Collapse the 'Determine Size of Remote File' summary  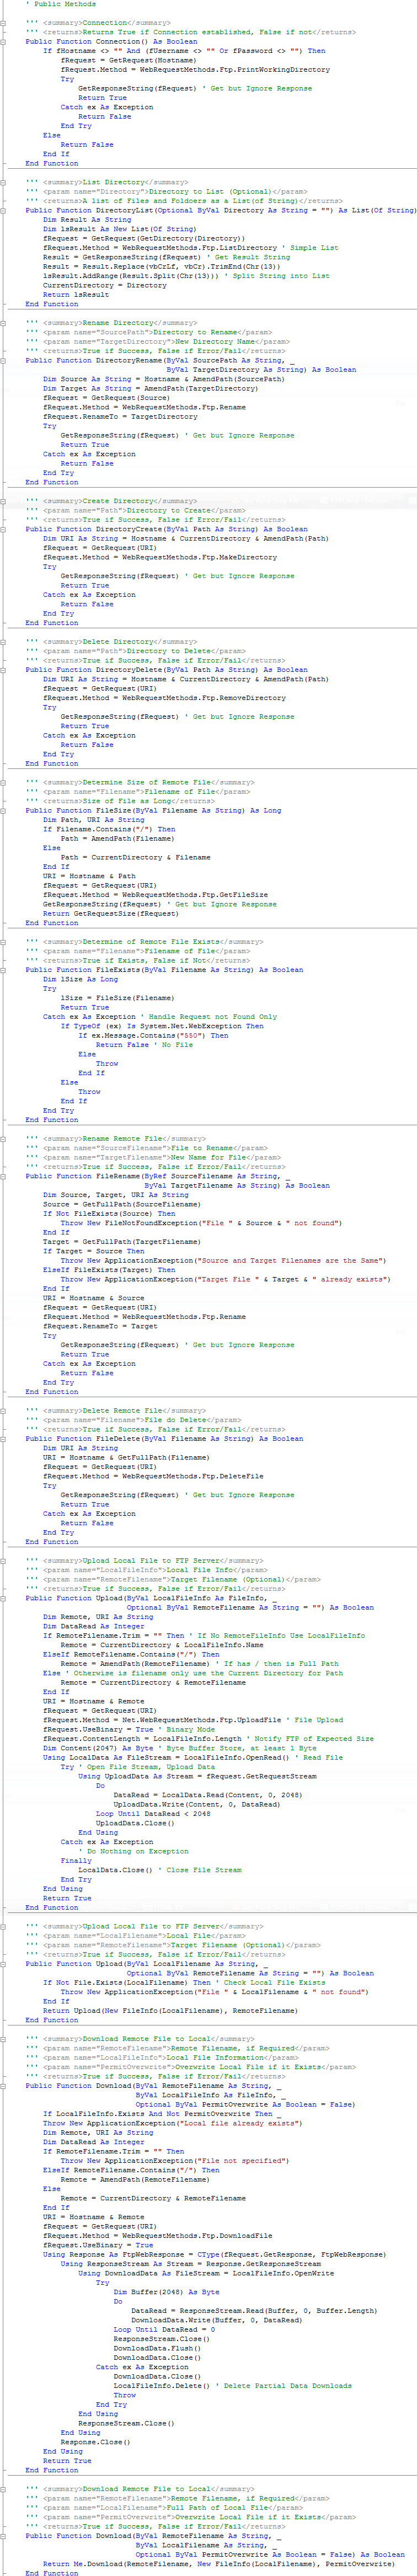(4, 782)
